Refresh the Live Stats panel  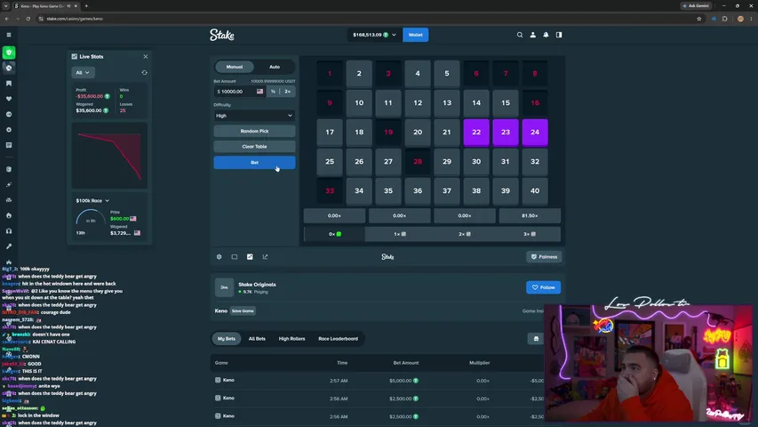(144, 73)
